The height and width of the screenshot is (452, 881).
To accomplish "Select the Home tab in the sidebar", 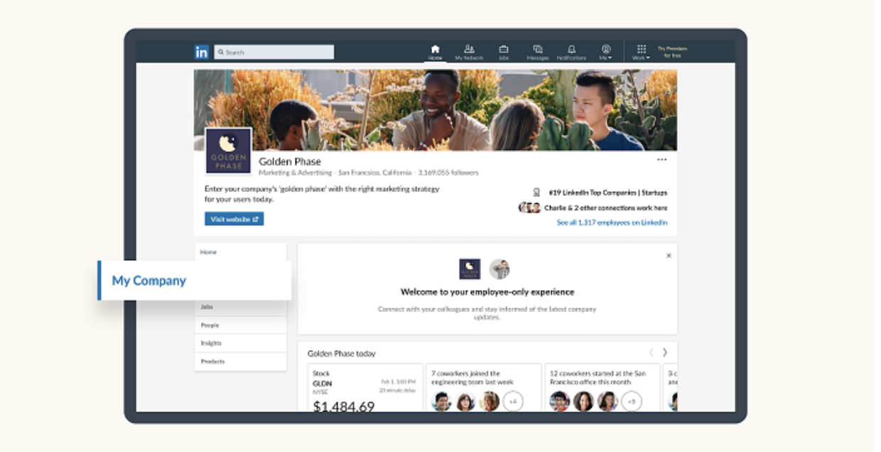I will tap(240, 252).
